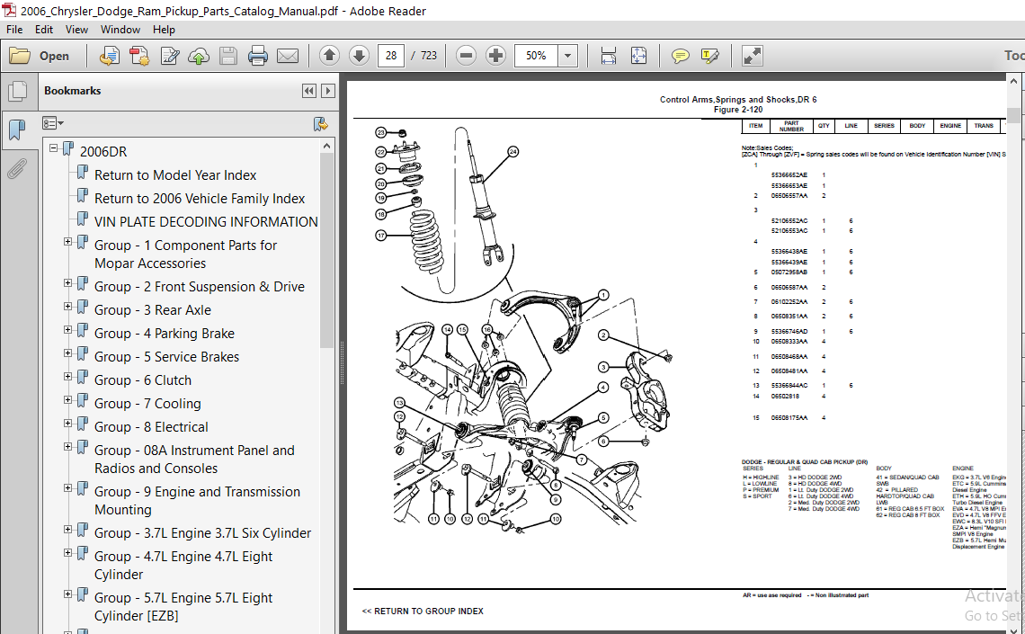Click the bookmarks panel vertical scrollbar thumb
The height and width of the screenshot is (634, 1025).
click(x=327, y=250)
